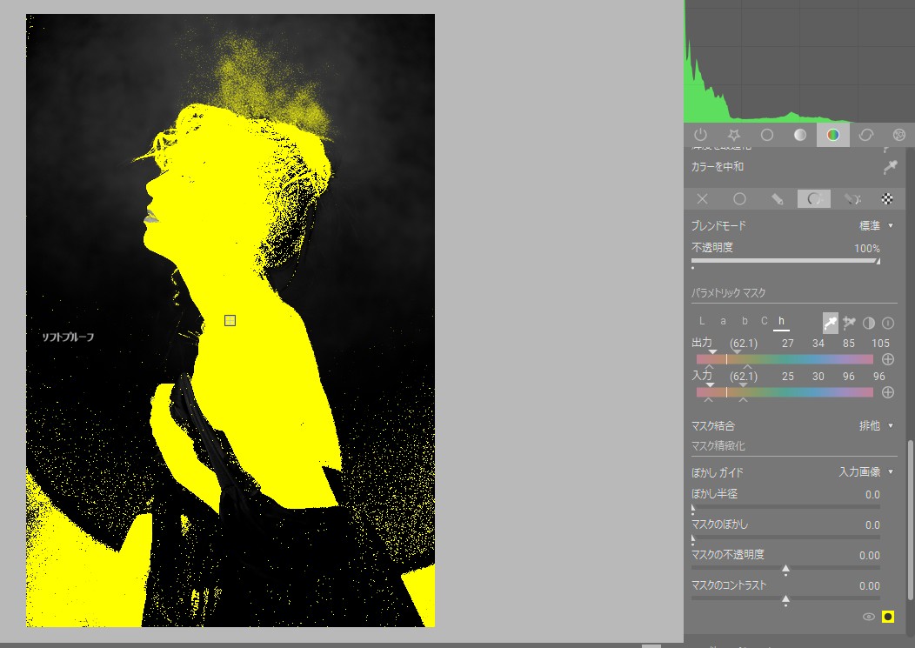Viewport: 915px width, 648px height.
Task: Adjust the 不透明度 opacity slider
Action: click(785, 261)
